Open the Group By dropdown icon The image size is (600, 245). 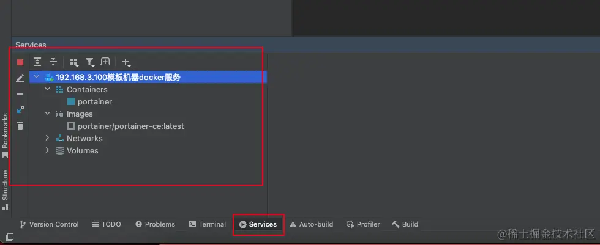click(x=74, y=62)
